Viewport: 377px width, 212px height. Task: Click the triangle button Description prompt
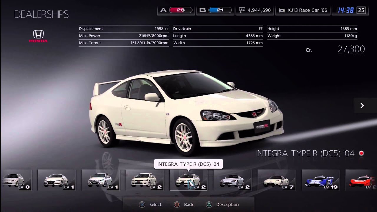click(x=222, y=204)
